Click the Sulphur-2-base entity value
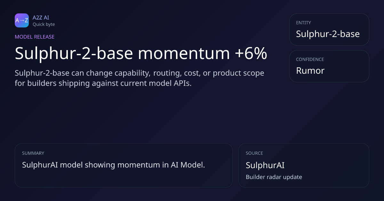384x201 pixels. [x=328, y=34]
